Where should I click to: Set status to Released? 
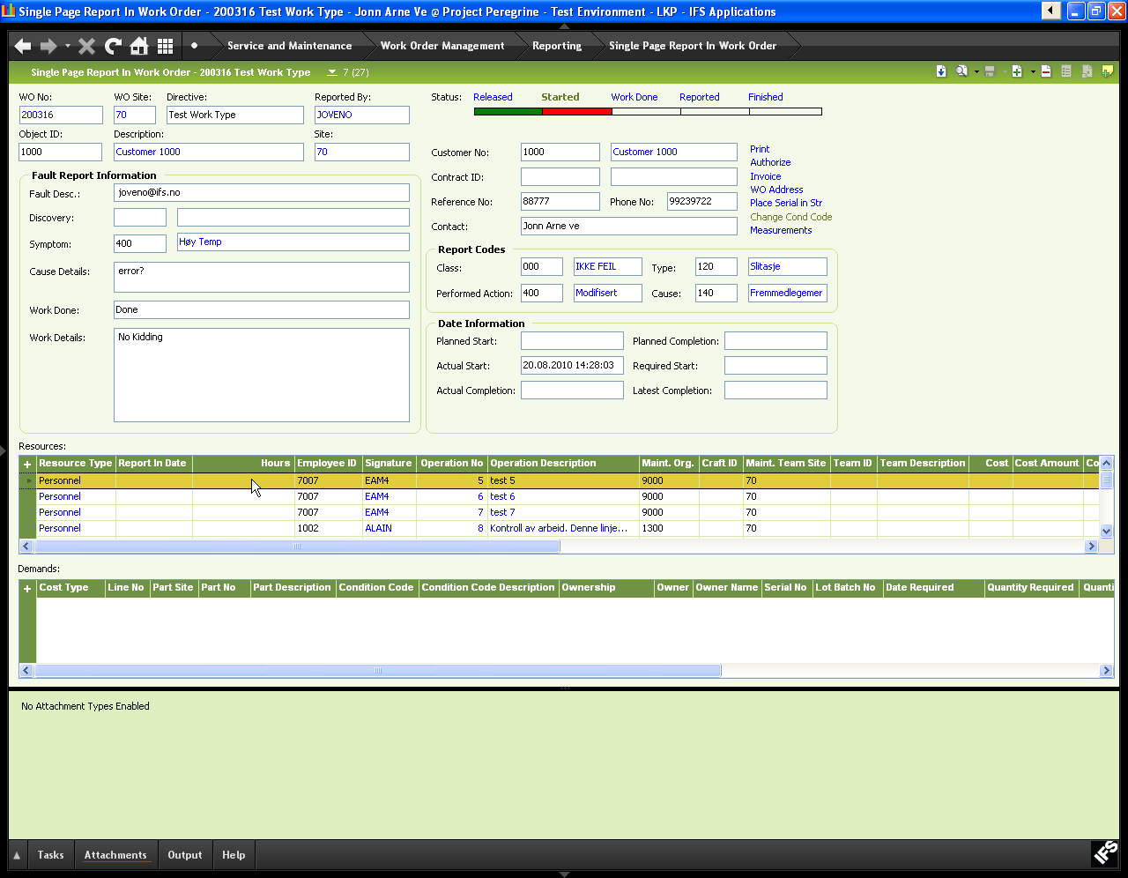coord(493,97)
